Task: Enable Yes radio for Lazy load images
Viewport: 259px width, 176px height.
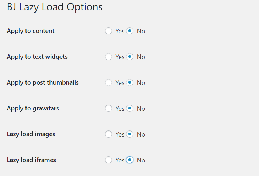Action: coord(108,134)
